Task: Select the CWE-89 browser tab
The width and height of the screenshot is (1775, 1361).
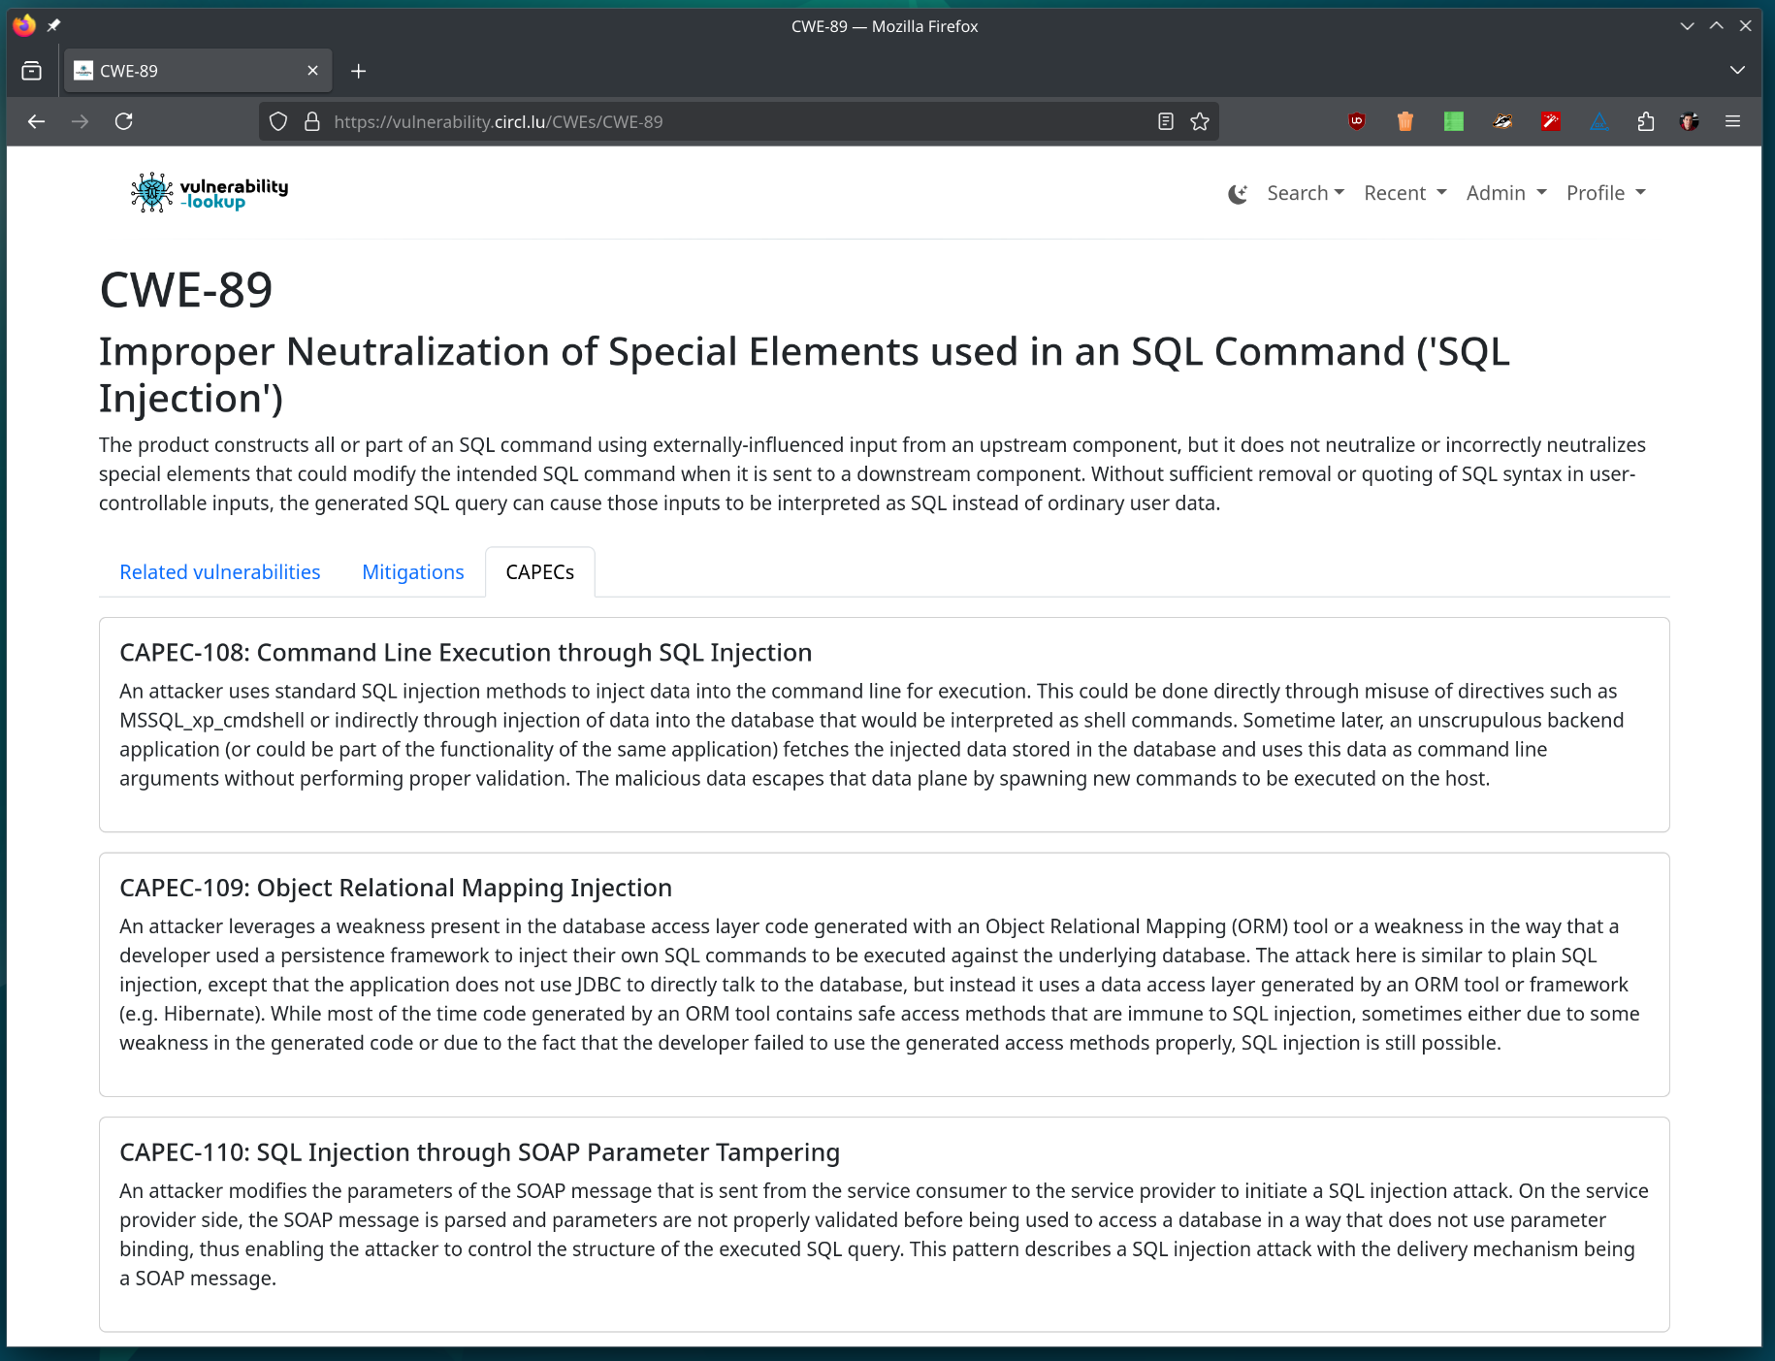Action: (198, 71)
